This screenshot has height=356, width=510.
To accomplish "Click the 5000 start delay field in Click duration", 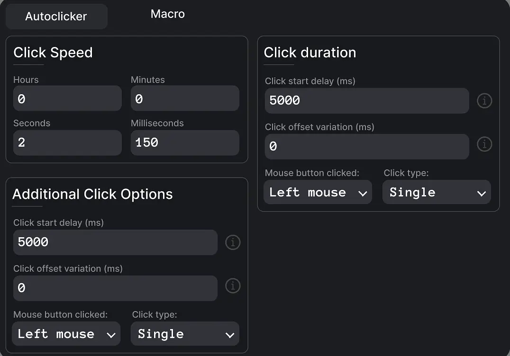I will click(x=366, y=100).
